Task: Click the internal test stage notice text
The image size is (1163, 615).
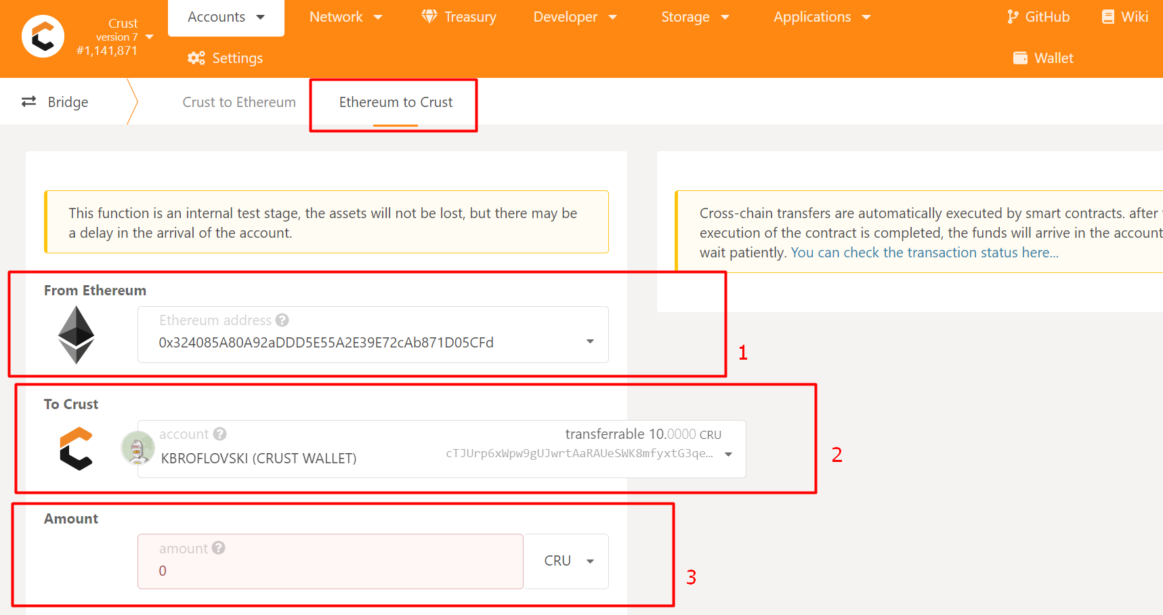Action: click(323, 223)
